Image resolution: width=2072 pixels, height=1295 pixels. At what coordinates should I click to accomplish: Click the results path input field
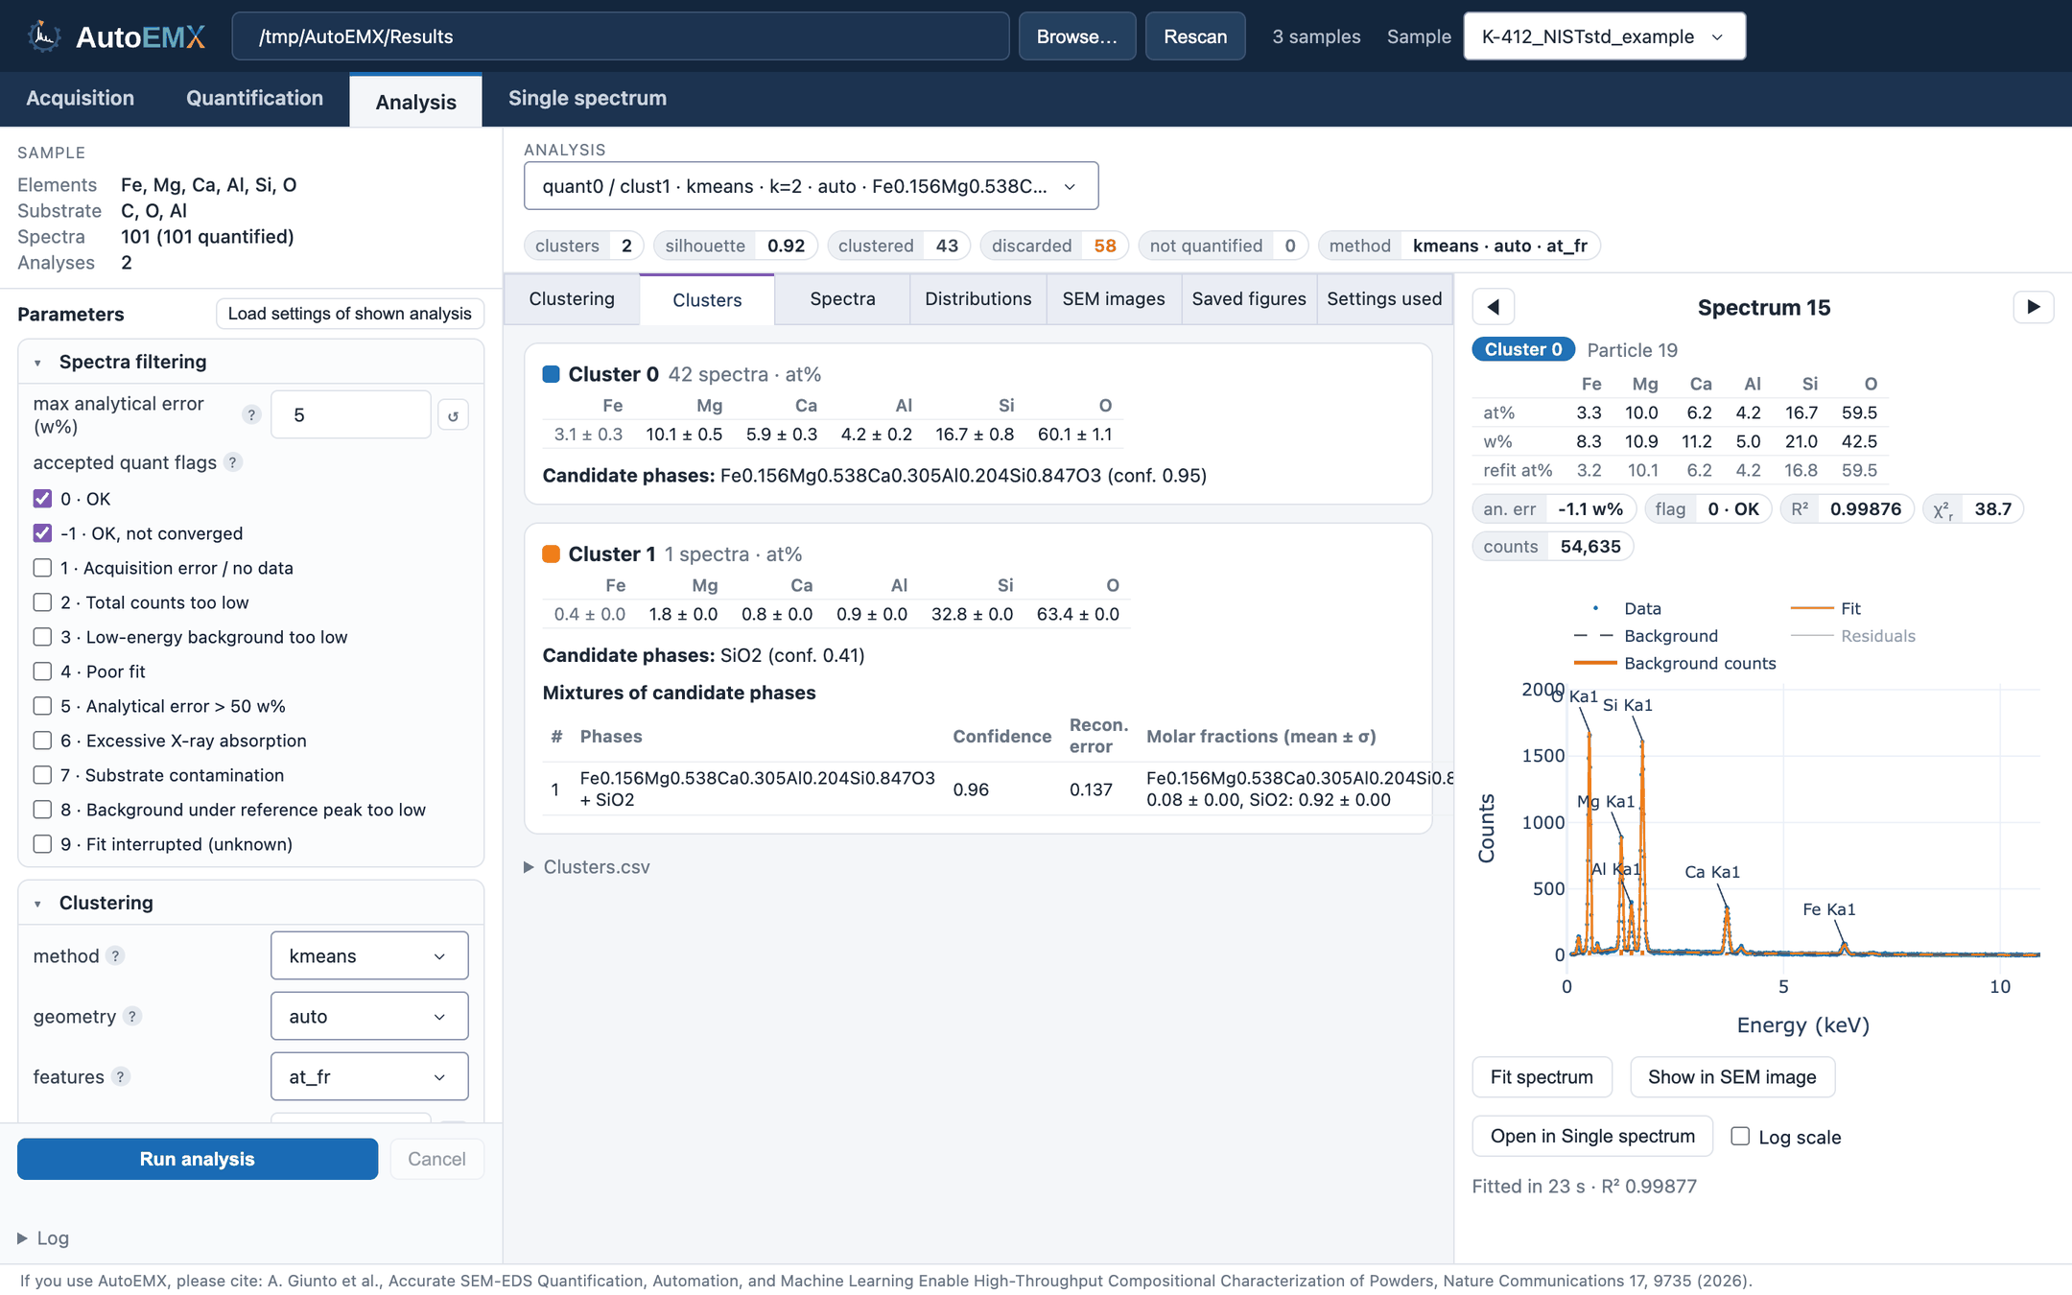pos(620,36)
